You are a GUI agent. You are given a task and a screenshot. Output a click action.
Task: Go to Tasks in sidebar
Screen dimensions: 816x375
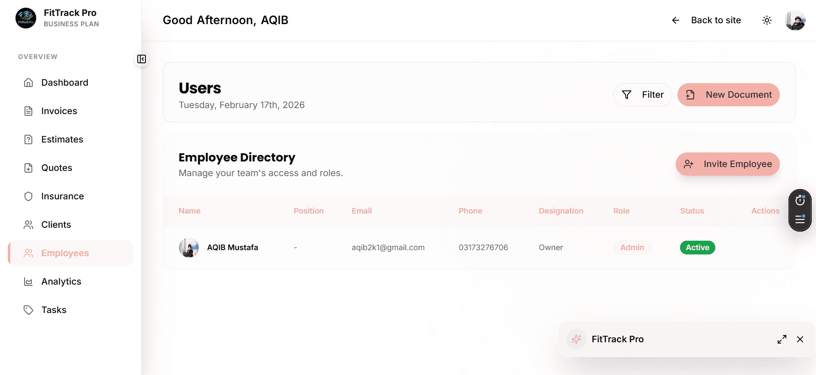click(x=71, y=310)
